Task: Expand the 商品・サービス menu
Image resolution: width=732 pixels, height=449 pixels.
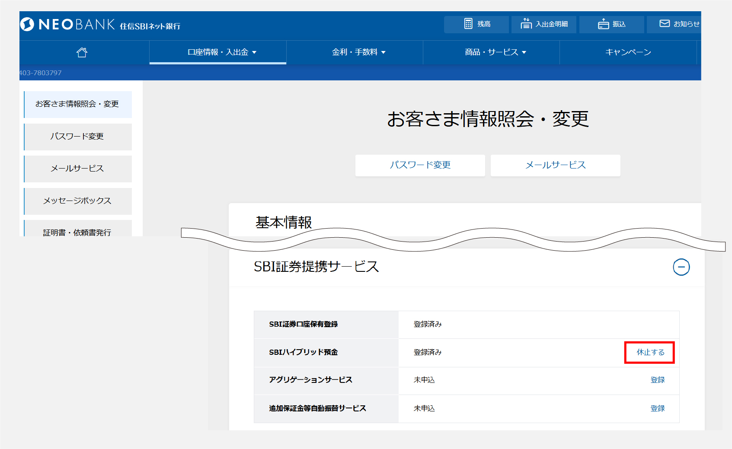Action: tap(491, 52)
